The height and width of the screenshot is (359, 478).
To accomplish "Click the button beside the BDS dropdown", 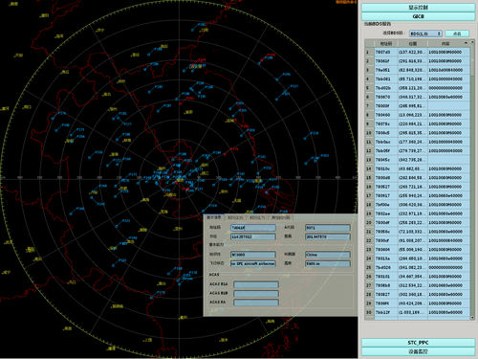I will (x=457, y=34).
